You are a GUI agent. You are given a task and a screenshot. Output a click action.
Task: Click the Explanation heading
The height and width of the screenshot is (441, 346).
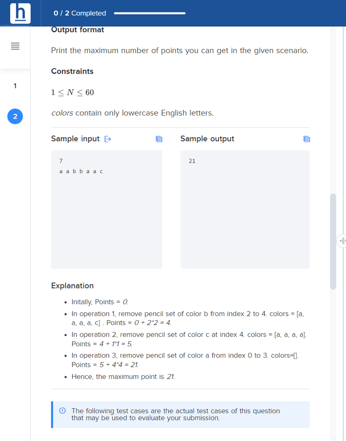72,286
